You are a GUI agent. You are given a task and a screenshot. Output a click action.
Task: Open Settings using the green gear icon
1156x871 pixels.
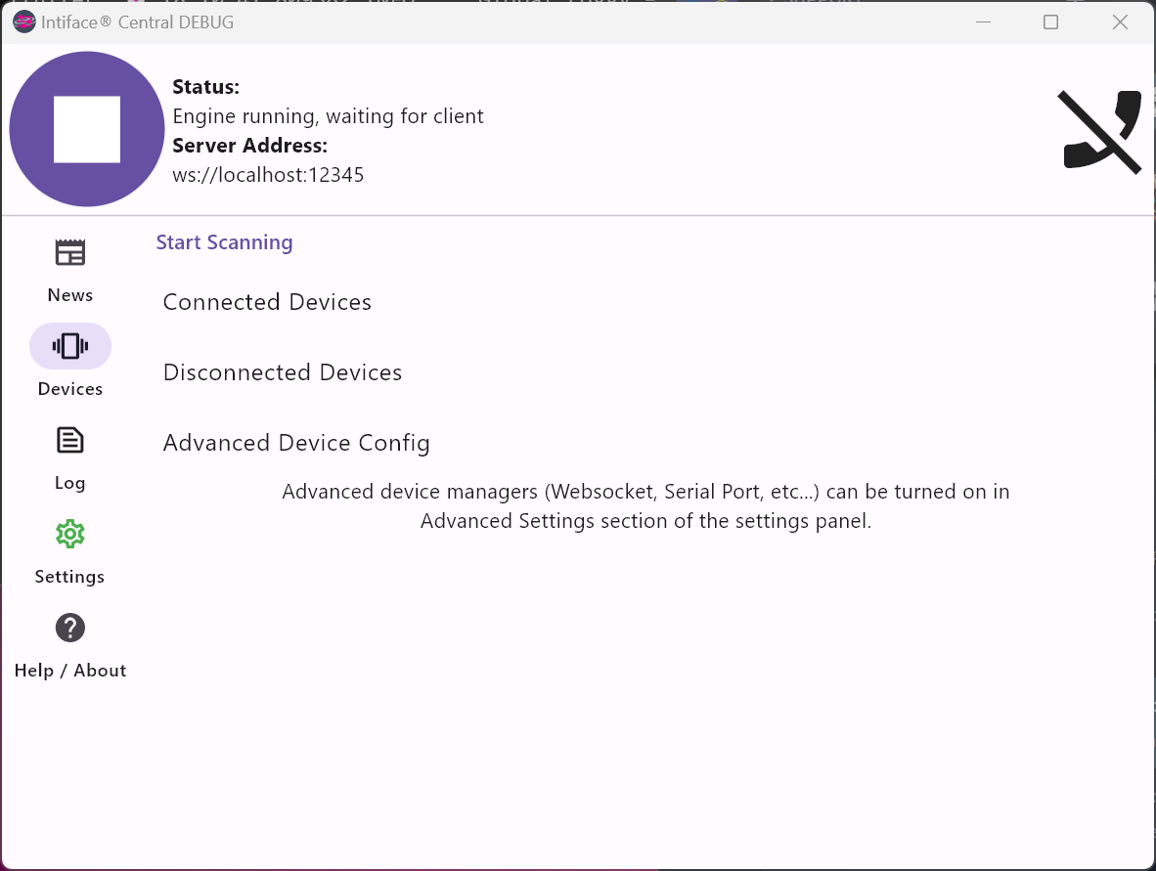pyautogui.click(x=69, y=534)
